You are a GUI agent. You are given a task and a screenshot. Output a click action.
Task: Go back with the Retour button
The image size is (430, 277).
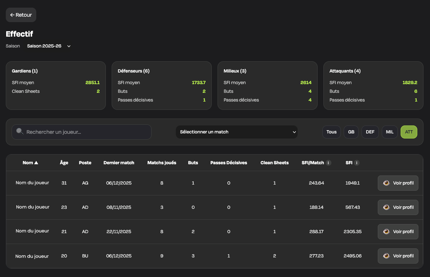coord(21,15)
